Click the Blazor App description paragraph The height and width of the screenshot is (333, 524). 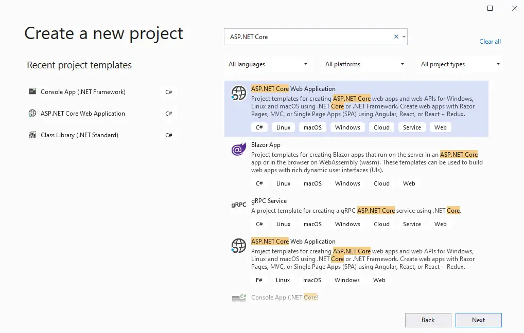tap(367, 162)
